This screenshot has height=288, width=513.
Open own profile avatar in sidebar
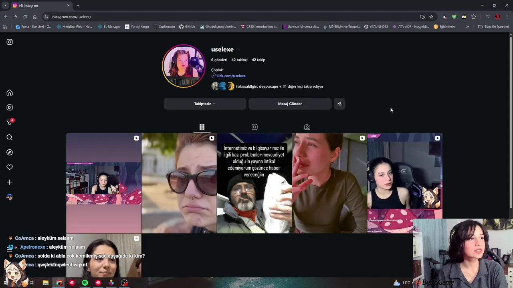click(x=10, y=197)
